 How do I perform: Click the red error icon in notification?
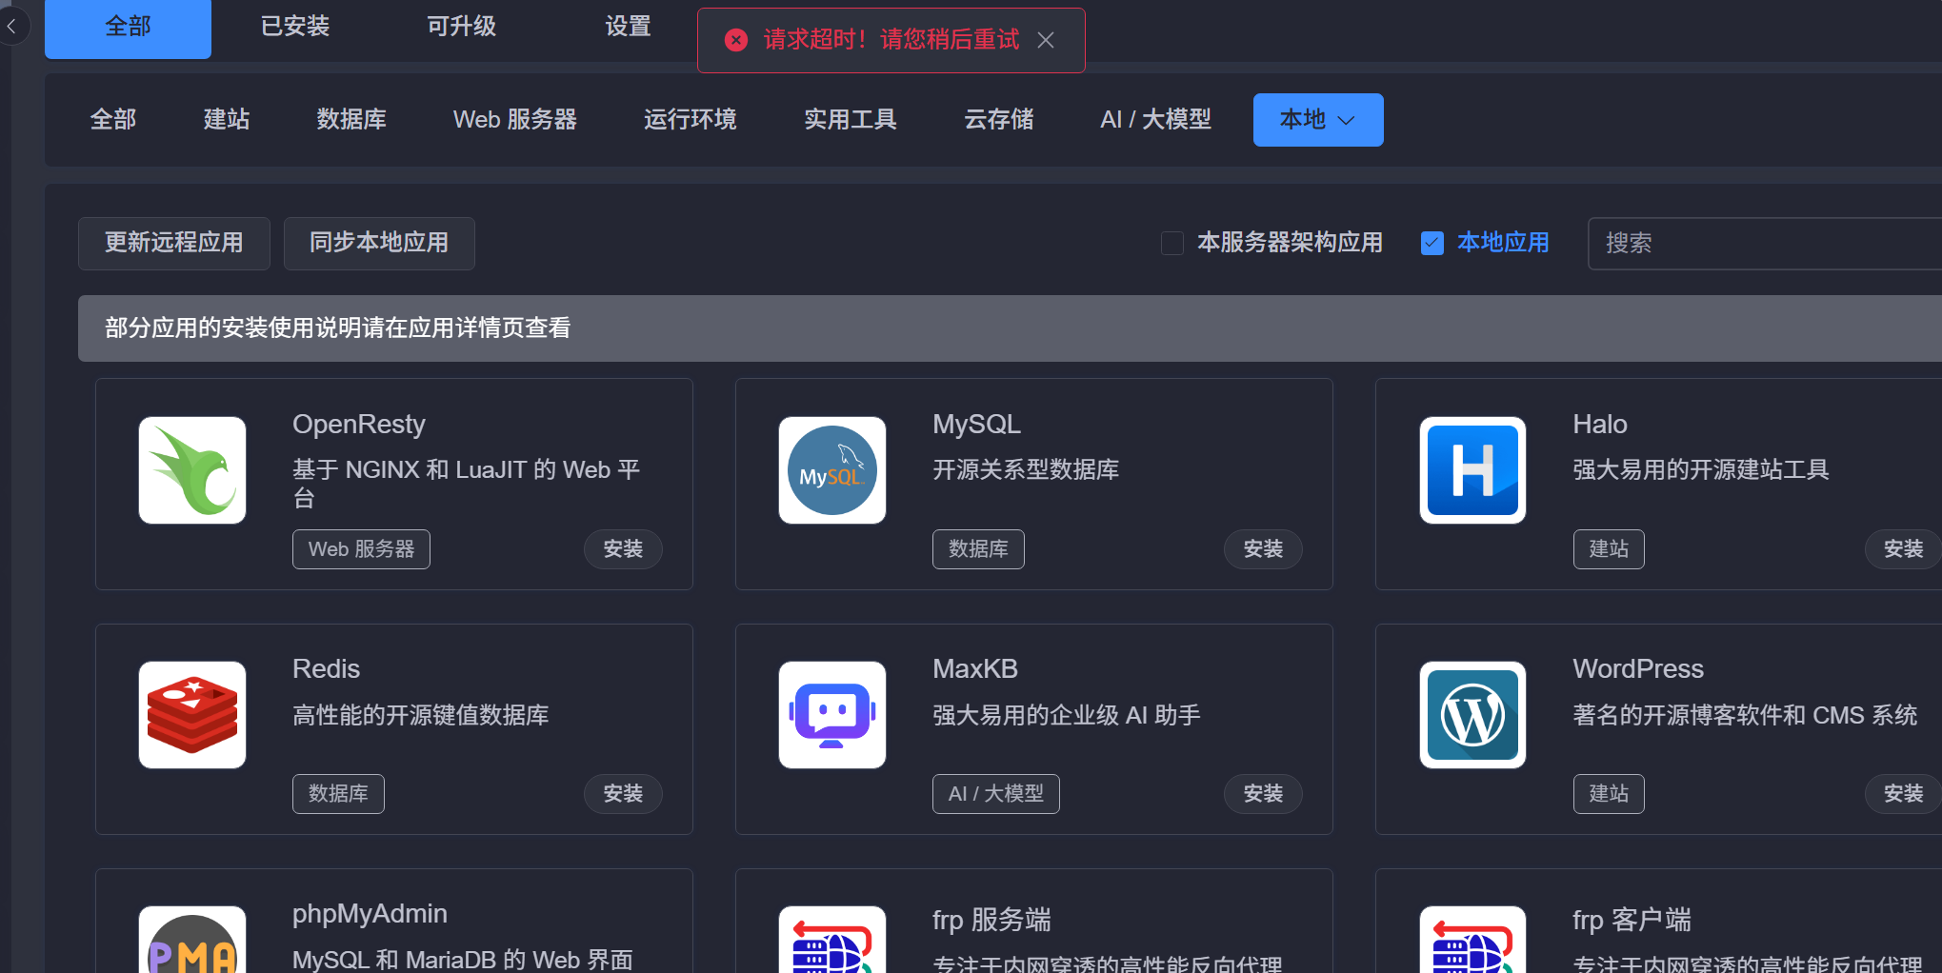(736, 40)
